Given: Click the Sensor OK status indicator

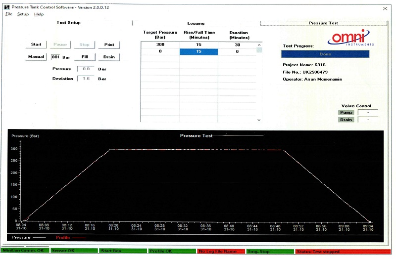Looking at the screenshot, I should pos(73,251).
